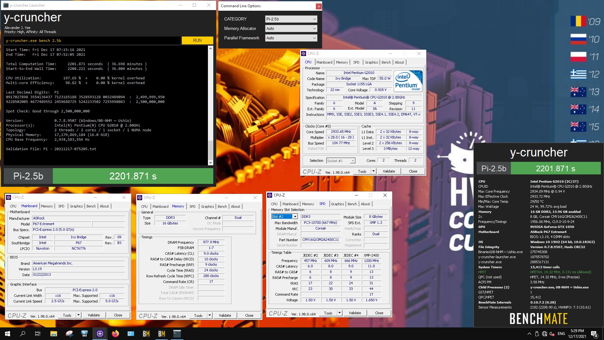Click the green HPET line in BenchMate panel
This screenshot has width=604, height=340.
coord(535,272)
